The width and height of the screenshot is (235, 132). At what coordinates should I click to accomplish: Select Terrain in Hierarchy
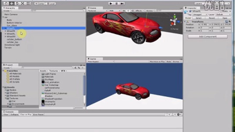(x=8, y=48)
